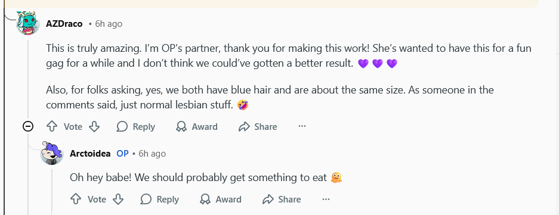Reply to Arctoidea's comment

coord(160,200)
